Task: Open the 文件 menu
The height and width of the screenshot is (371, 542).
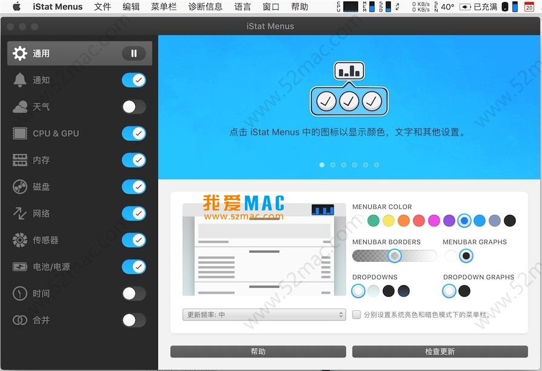Action: pyautogui.click(x=102, y=7)
